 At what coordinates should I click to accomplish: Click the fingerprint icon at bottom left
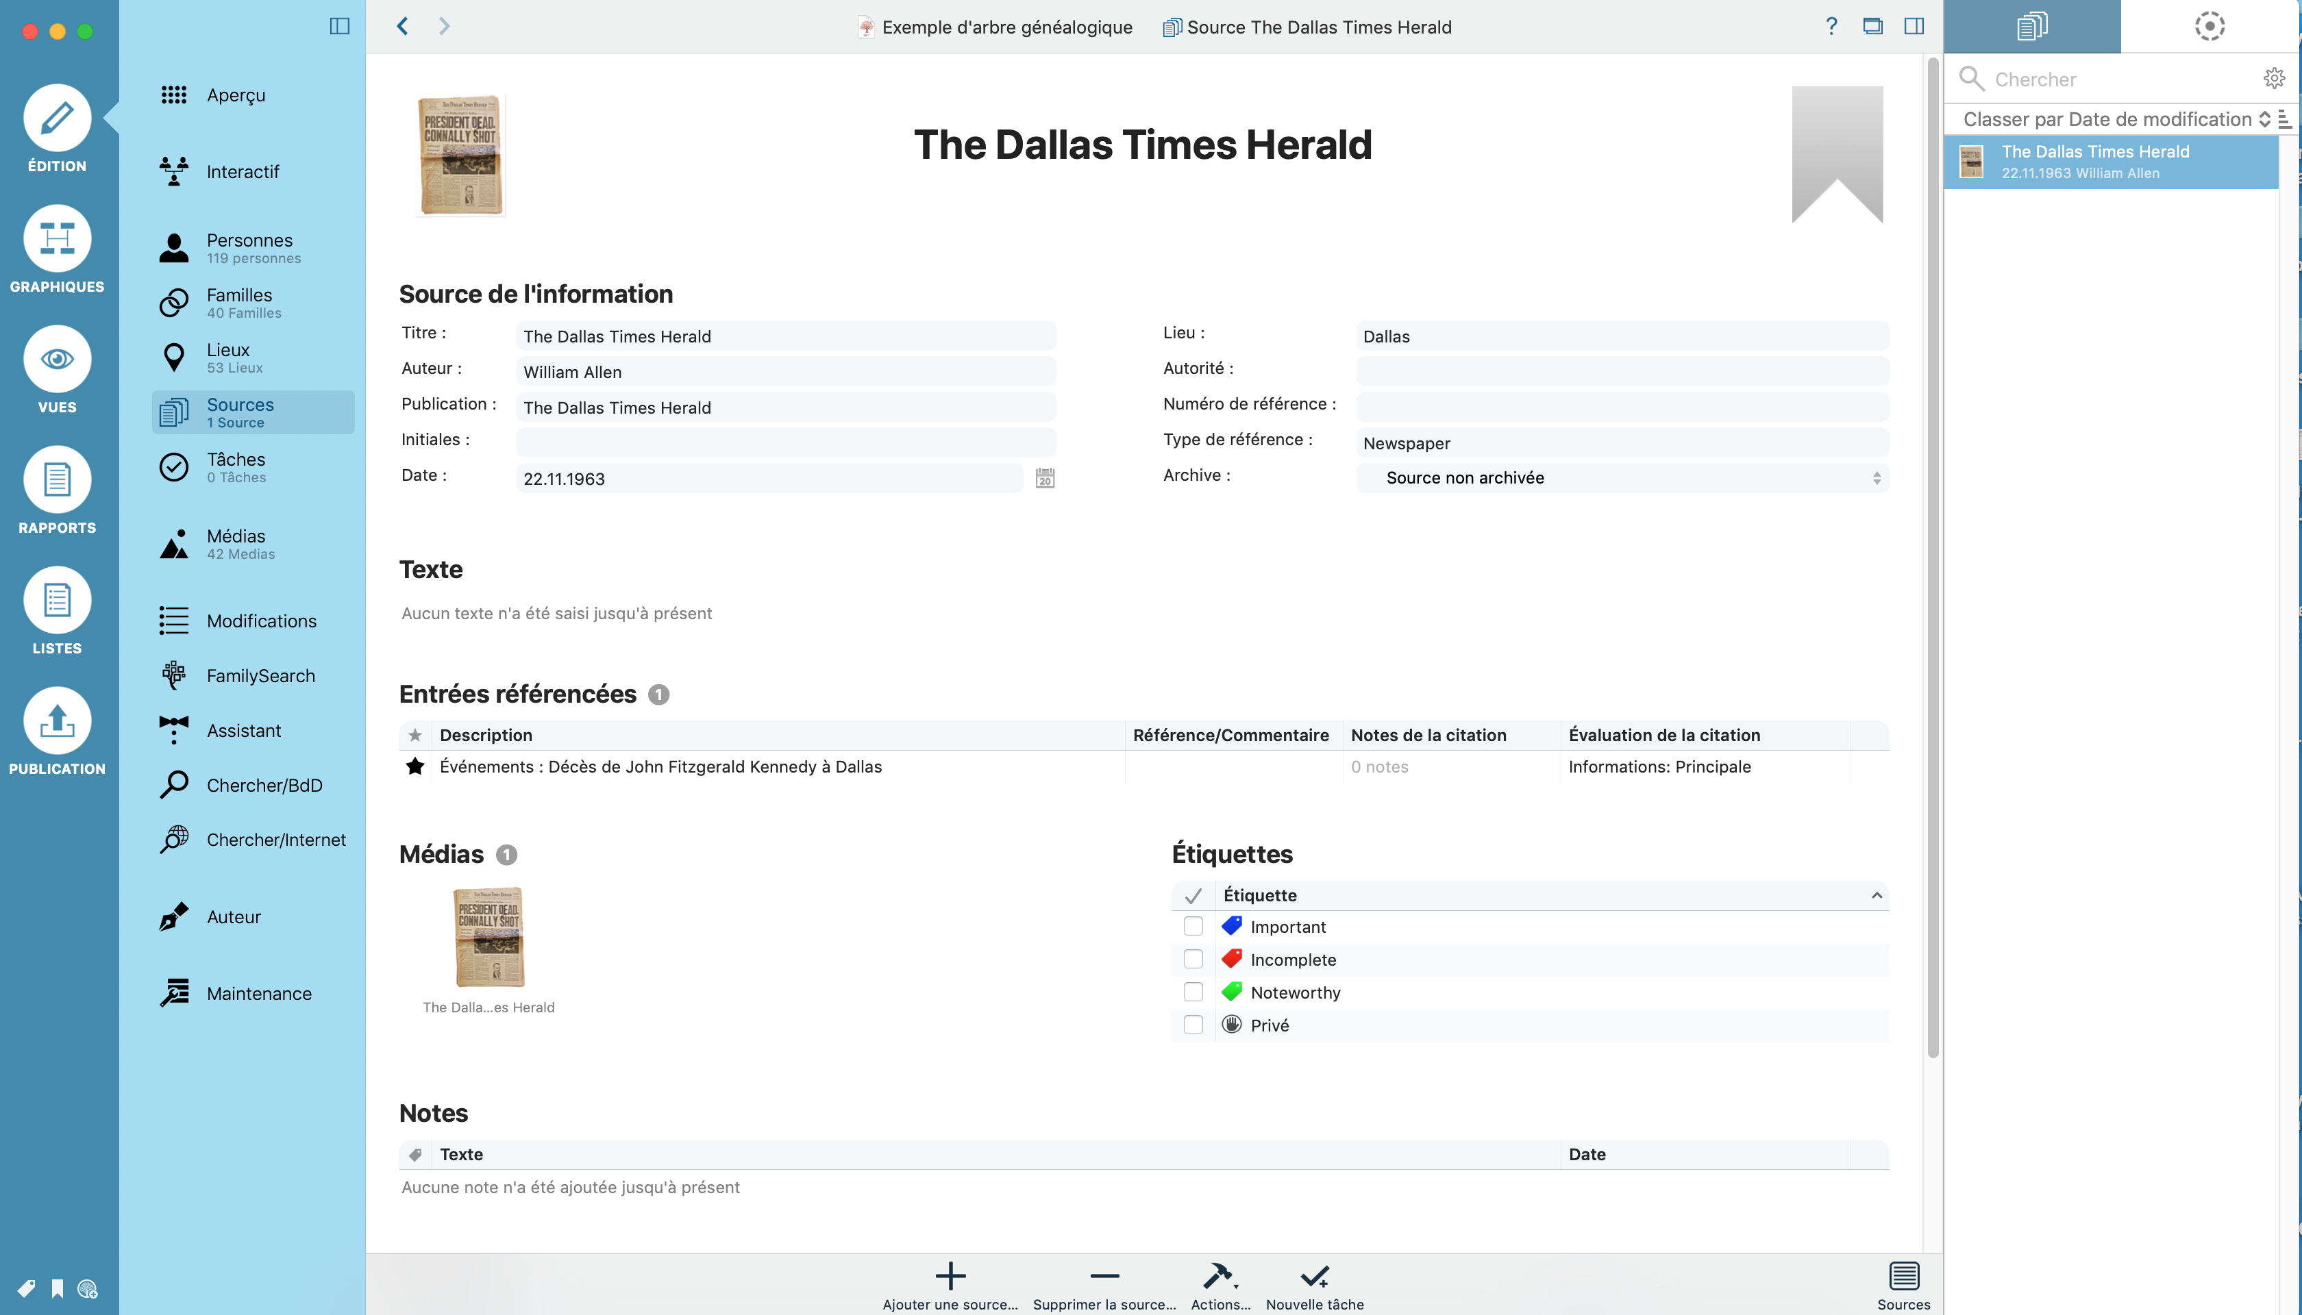[88, 1288]
